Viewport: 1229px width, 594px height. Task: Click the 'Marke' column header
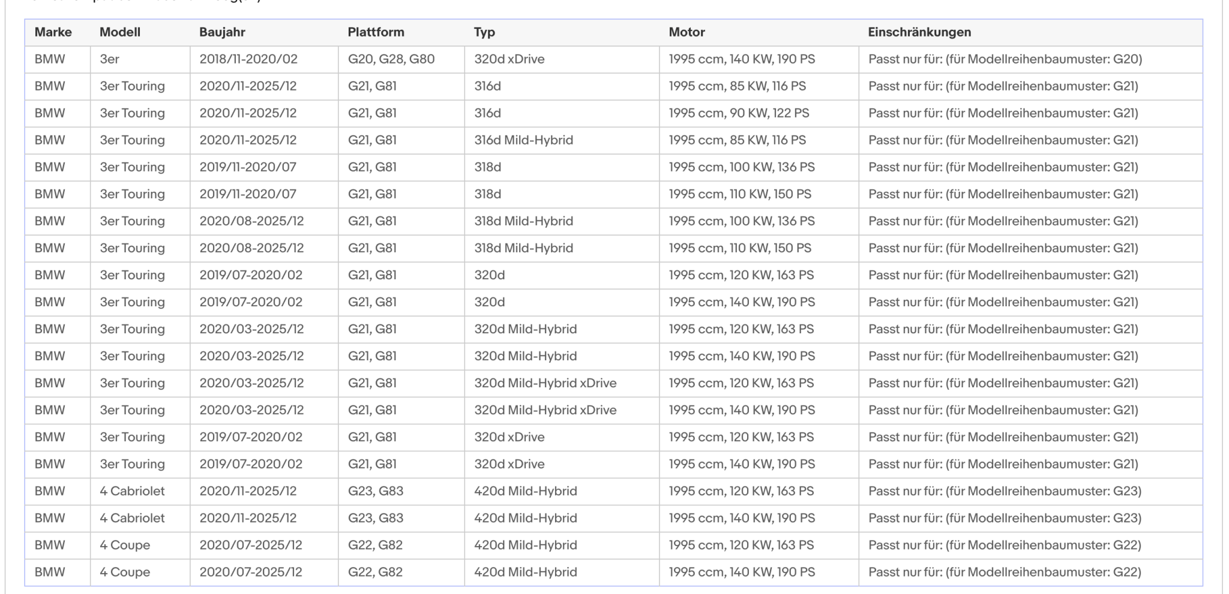click(53, 32)
